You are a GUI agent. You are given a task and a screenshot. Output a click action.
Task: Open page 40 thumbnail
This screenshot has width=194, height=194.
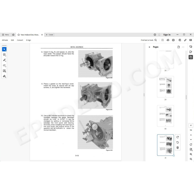[x=165, y=116]
